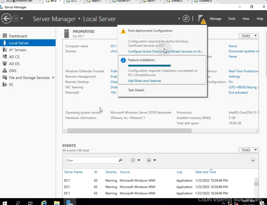
Task: Click the Refresh icon near Manage
Action: point(186,18)
